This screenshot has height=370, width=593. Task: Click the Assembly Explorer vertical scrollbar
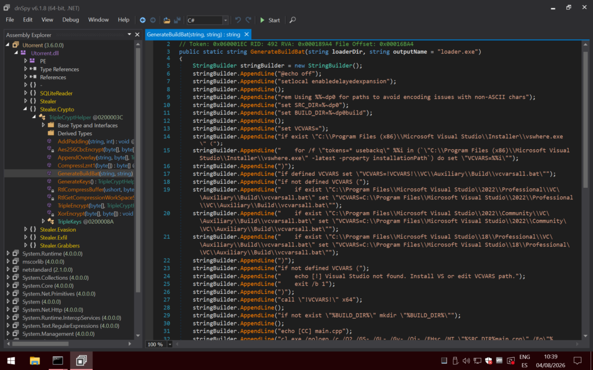138,170
